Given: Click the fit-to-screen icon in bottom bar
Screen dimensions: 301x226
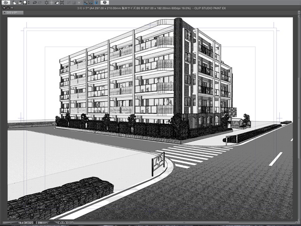Looking at the screenshot, I should (34, 223).
